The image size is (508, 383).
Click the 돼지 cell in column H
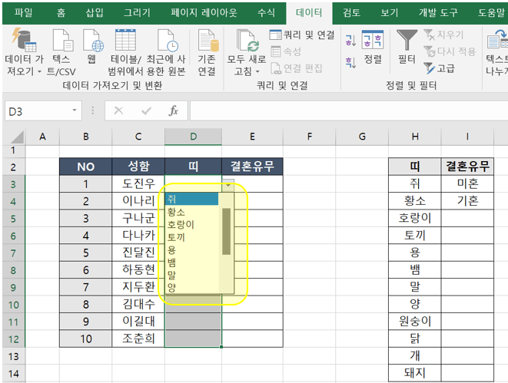(x=415, y=373)
